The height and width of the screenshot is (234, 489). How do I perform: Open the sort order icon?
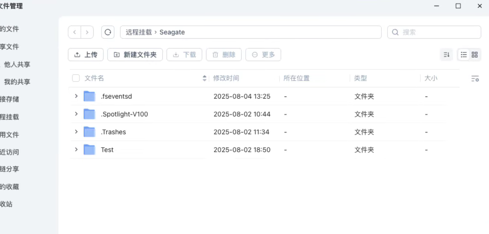click(447, 55)
